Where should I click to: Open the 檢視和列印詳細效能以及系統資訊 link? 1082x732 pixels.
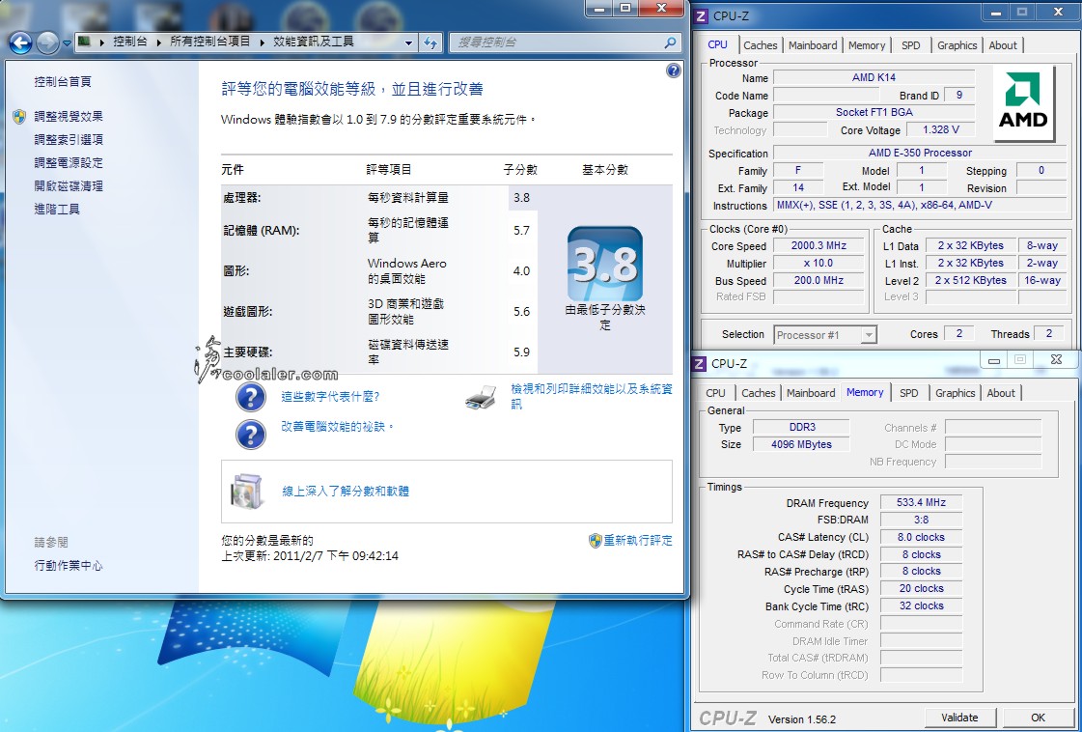592,396
